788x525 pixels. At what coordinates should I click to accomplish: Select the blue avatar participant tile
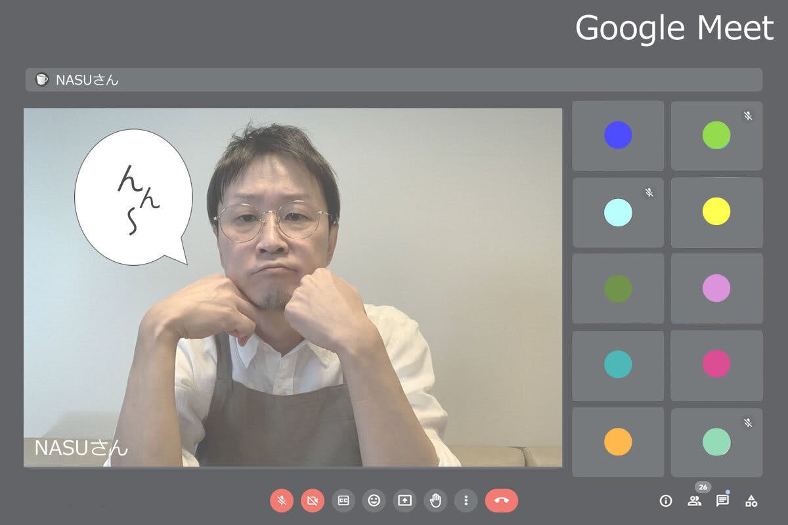coord(618,135)
